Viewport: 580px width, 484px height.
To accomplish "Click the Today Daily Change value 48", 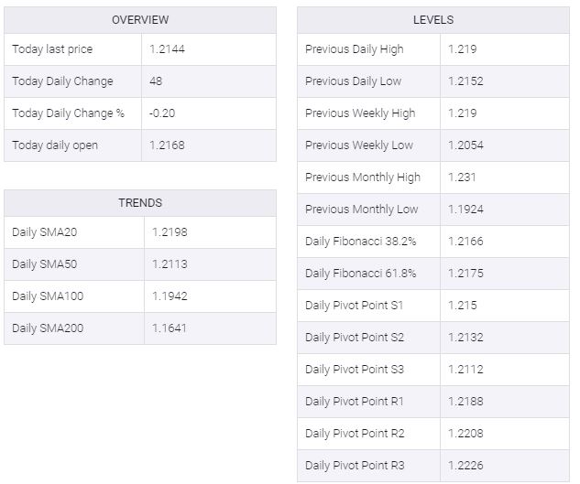I will pyautogui.click(x=156, y=81).
